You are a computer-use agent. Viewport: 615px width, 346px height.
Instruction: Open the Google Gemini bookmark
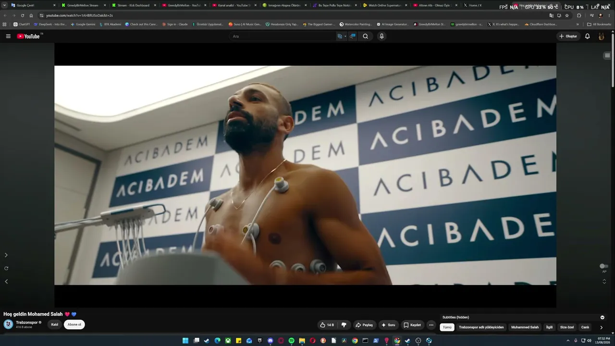point(83,24)
